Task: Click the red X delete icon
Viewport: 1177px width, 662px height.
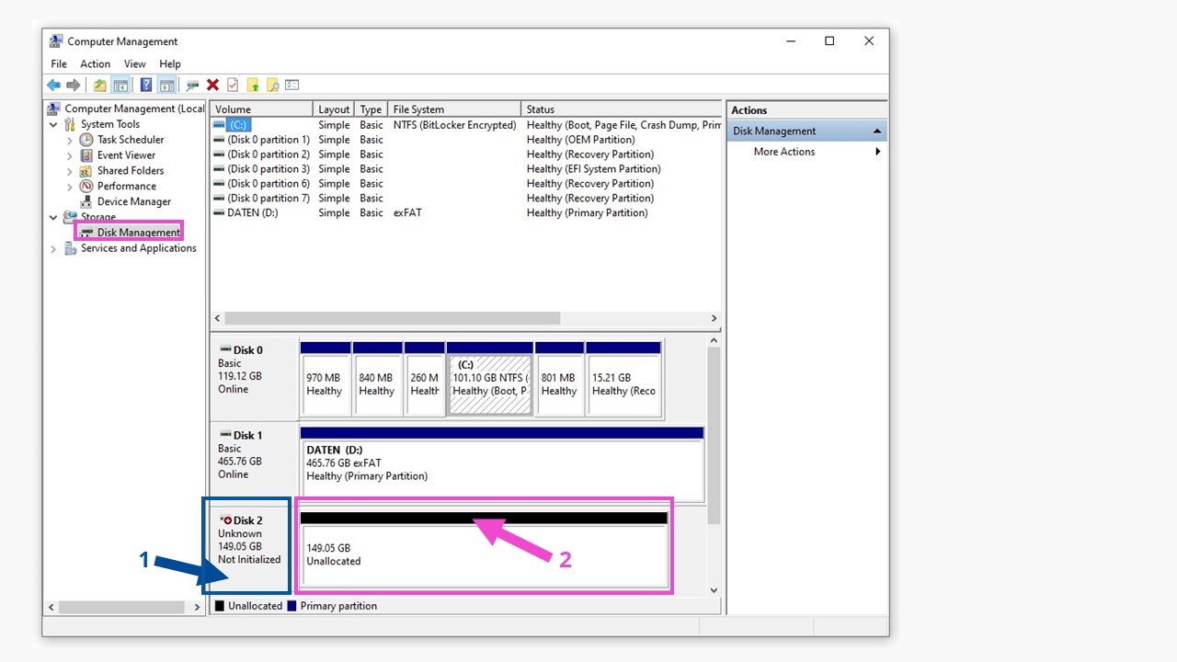Action: [212, 85]
